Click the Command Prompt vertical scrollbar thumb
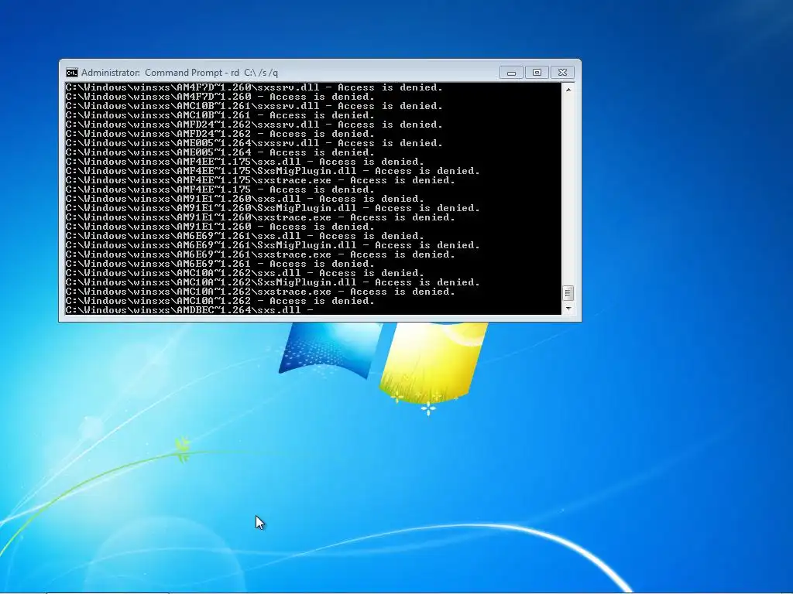The height and width of the screenshot is (594, 793). tap(568, 293)
